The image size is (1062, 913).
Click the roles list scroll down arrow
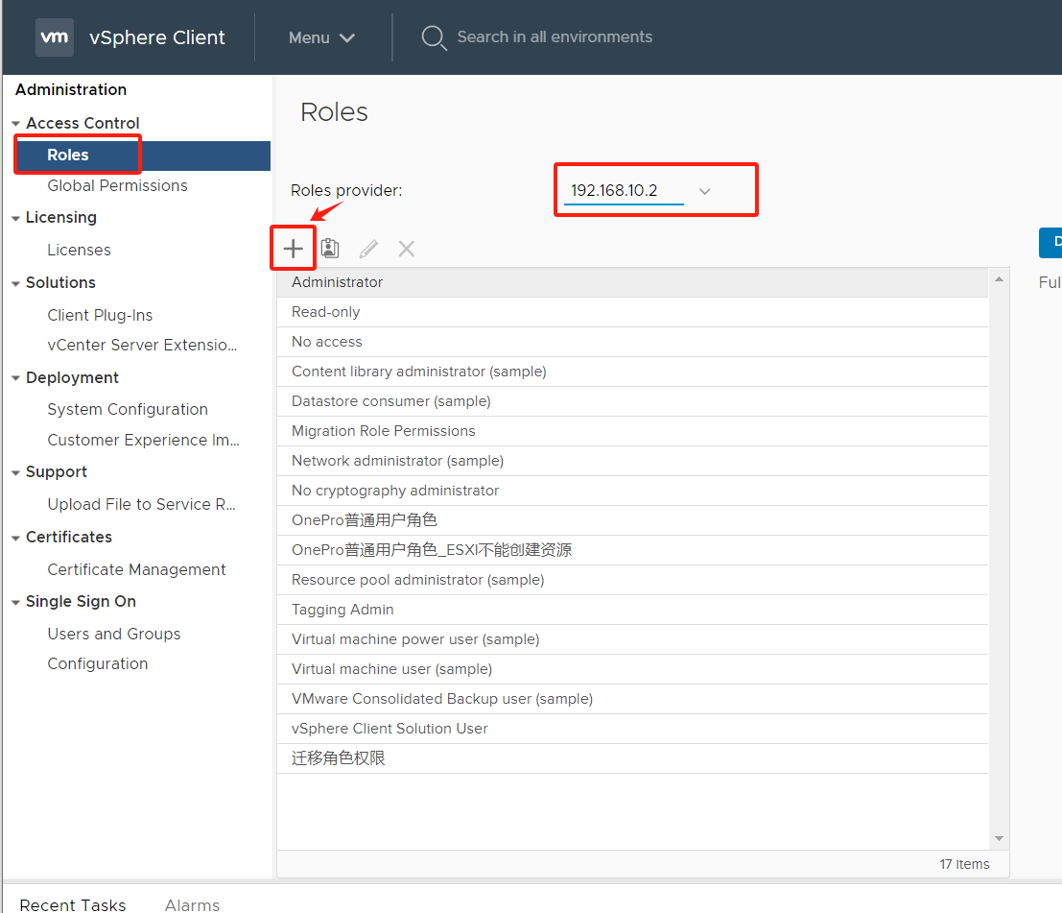[999, 839]
